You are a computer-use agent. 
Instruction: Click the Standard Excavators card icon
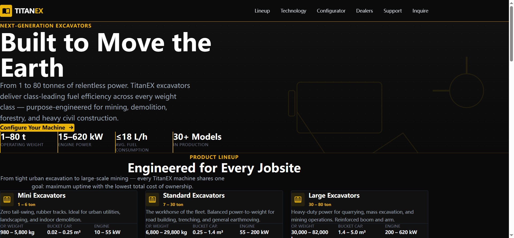152,200
